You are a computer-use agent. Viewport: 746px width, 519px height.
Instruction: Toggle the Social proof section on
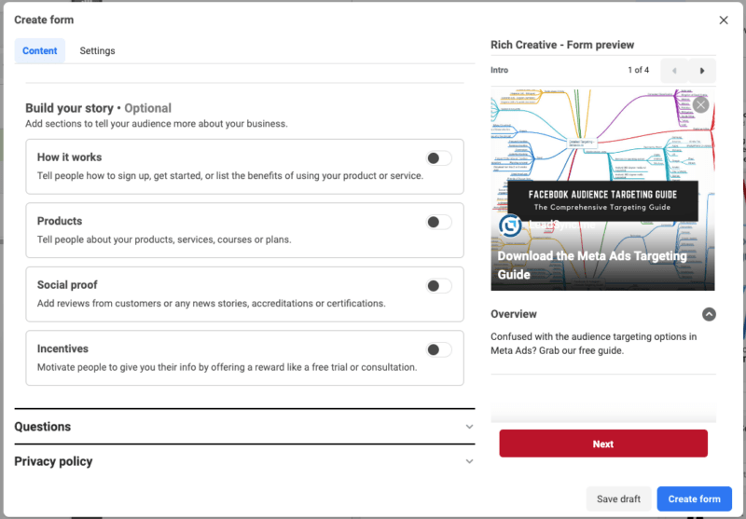tap(438, 286)
